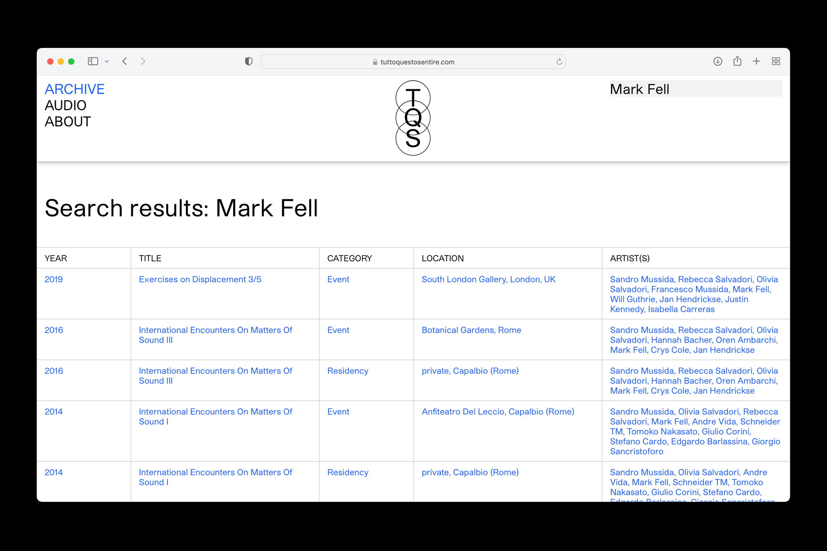Click the TQS circular logo
The image size is (827, 551).
pyautogui.click(x=413, y=118)
